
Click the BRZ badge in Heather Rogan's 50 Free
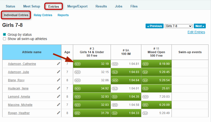(77, 113)
